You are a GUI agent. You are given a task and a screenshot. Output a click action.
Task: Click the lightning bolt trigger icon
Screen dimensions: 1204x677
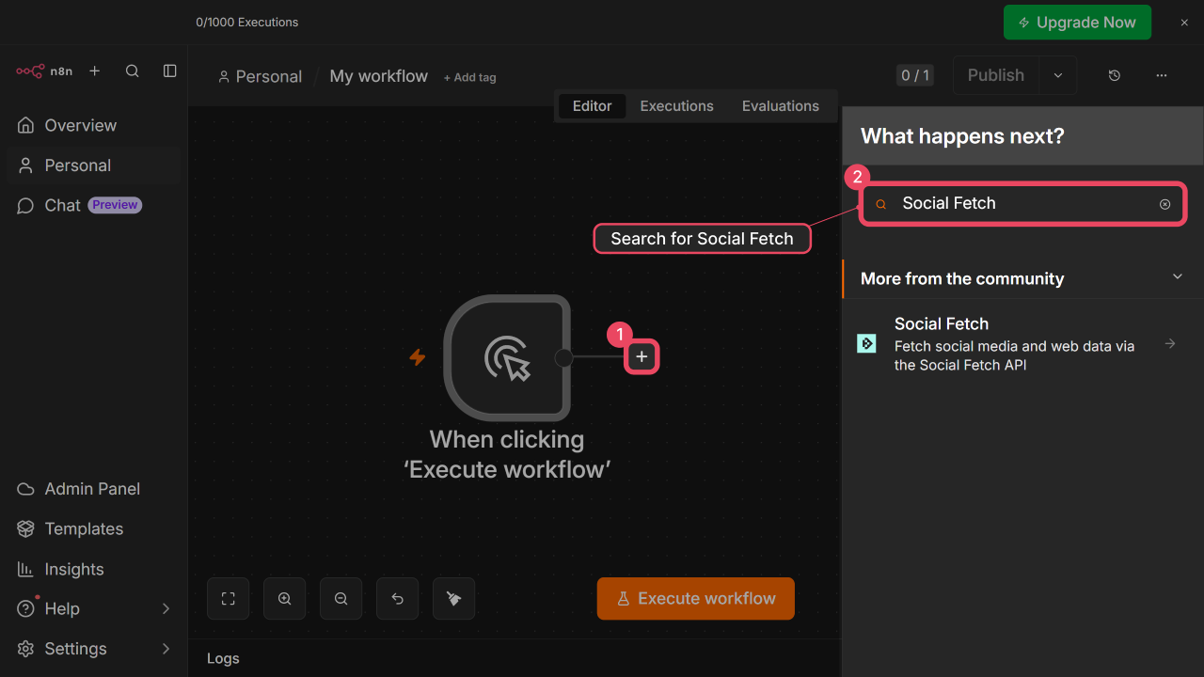(417, 357)
